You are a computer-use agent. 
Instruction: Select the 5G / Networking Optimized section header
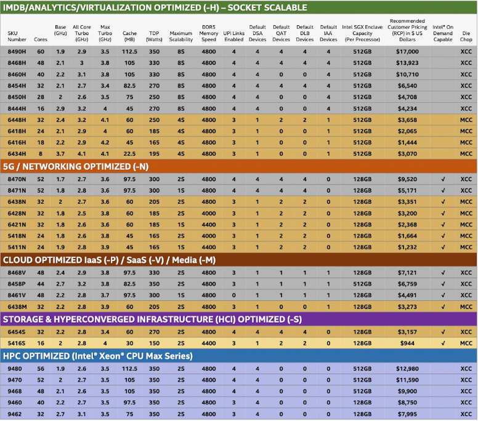point(239,166)
